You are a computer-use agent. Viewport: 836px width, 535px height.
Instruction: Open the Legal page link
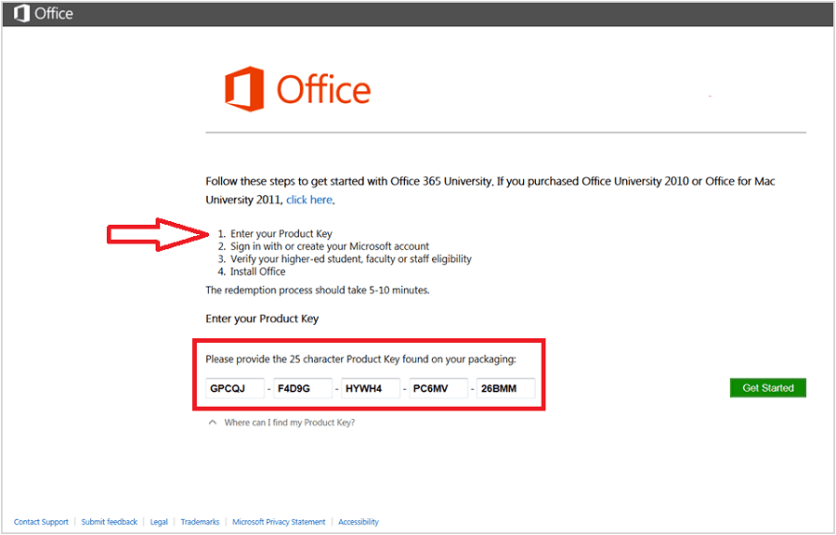158,522
